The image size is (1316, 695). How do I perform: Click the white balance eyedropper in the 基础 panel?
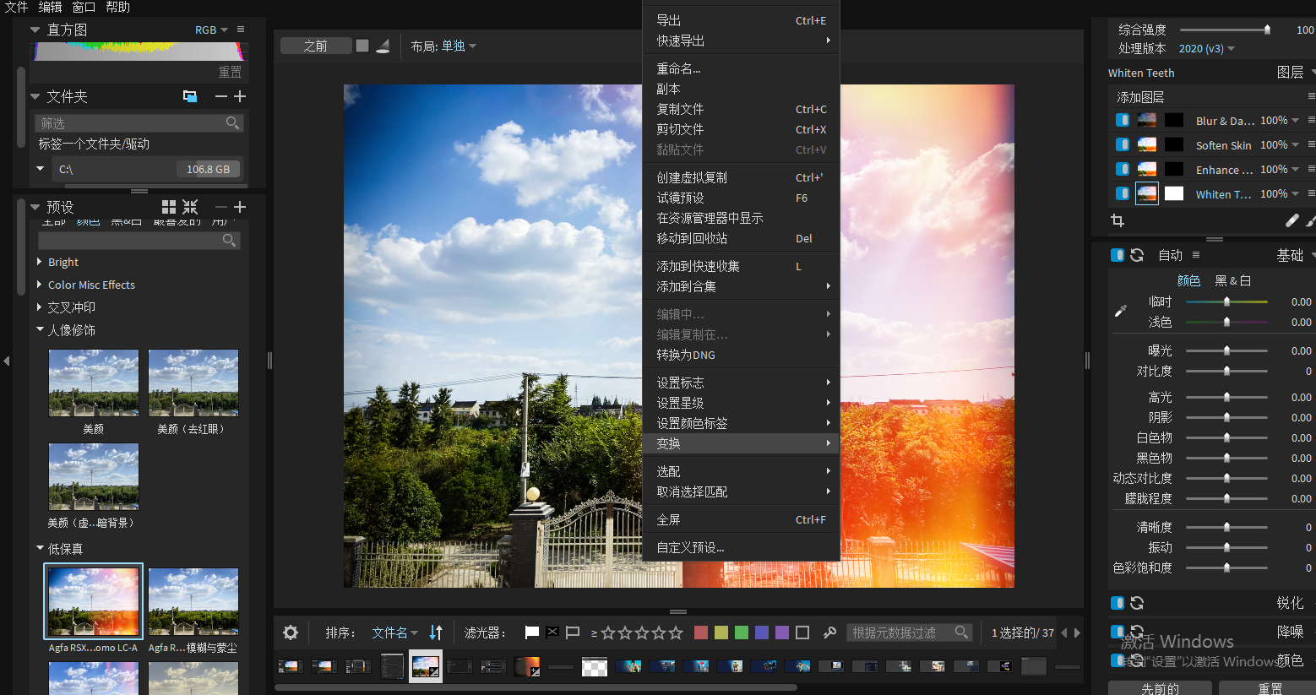(1120, 311)
